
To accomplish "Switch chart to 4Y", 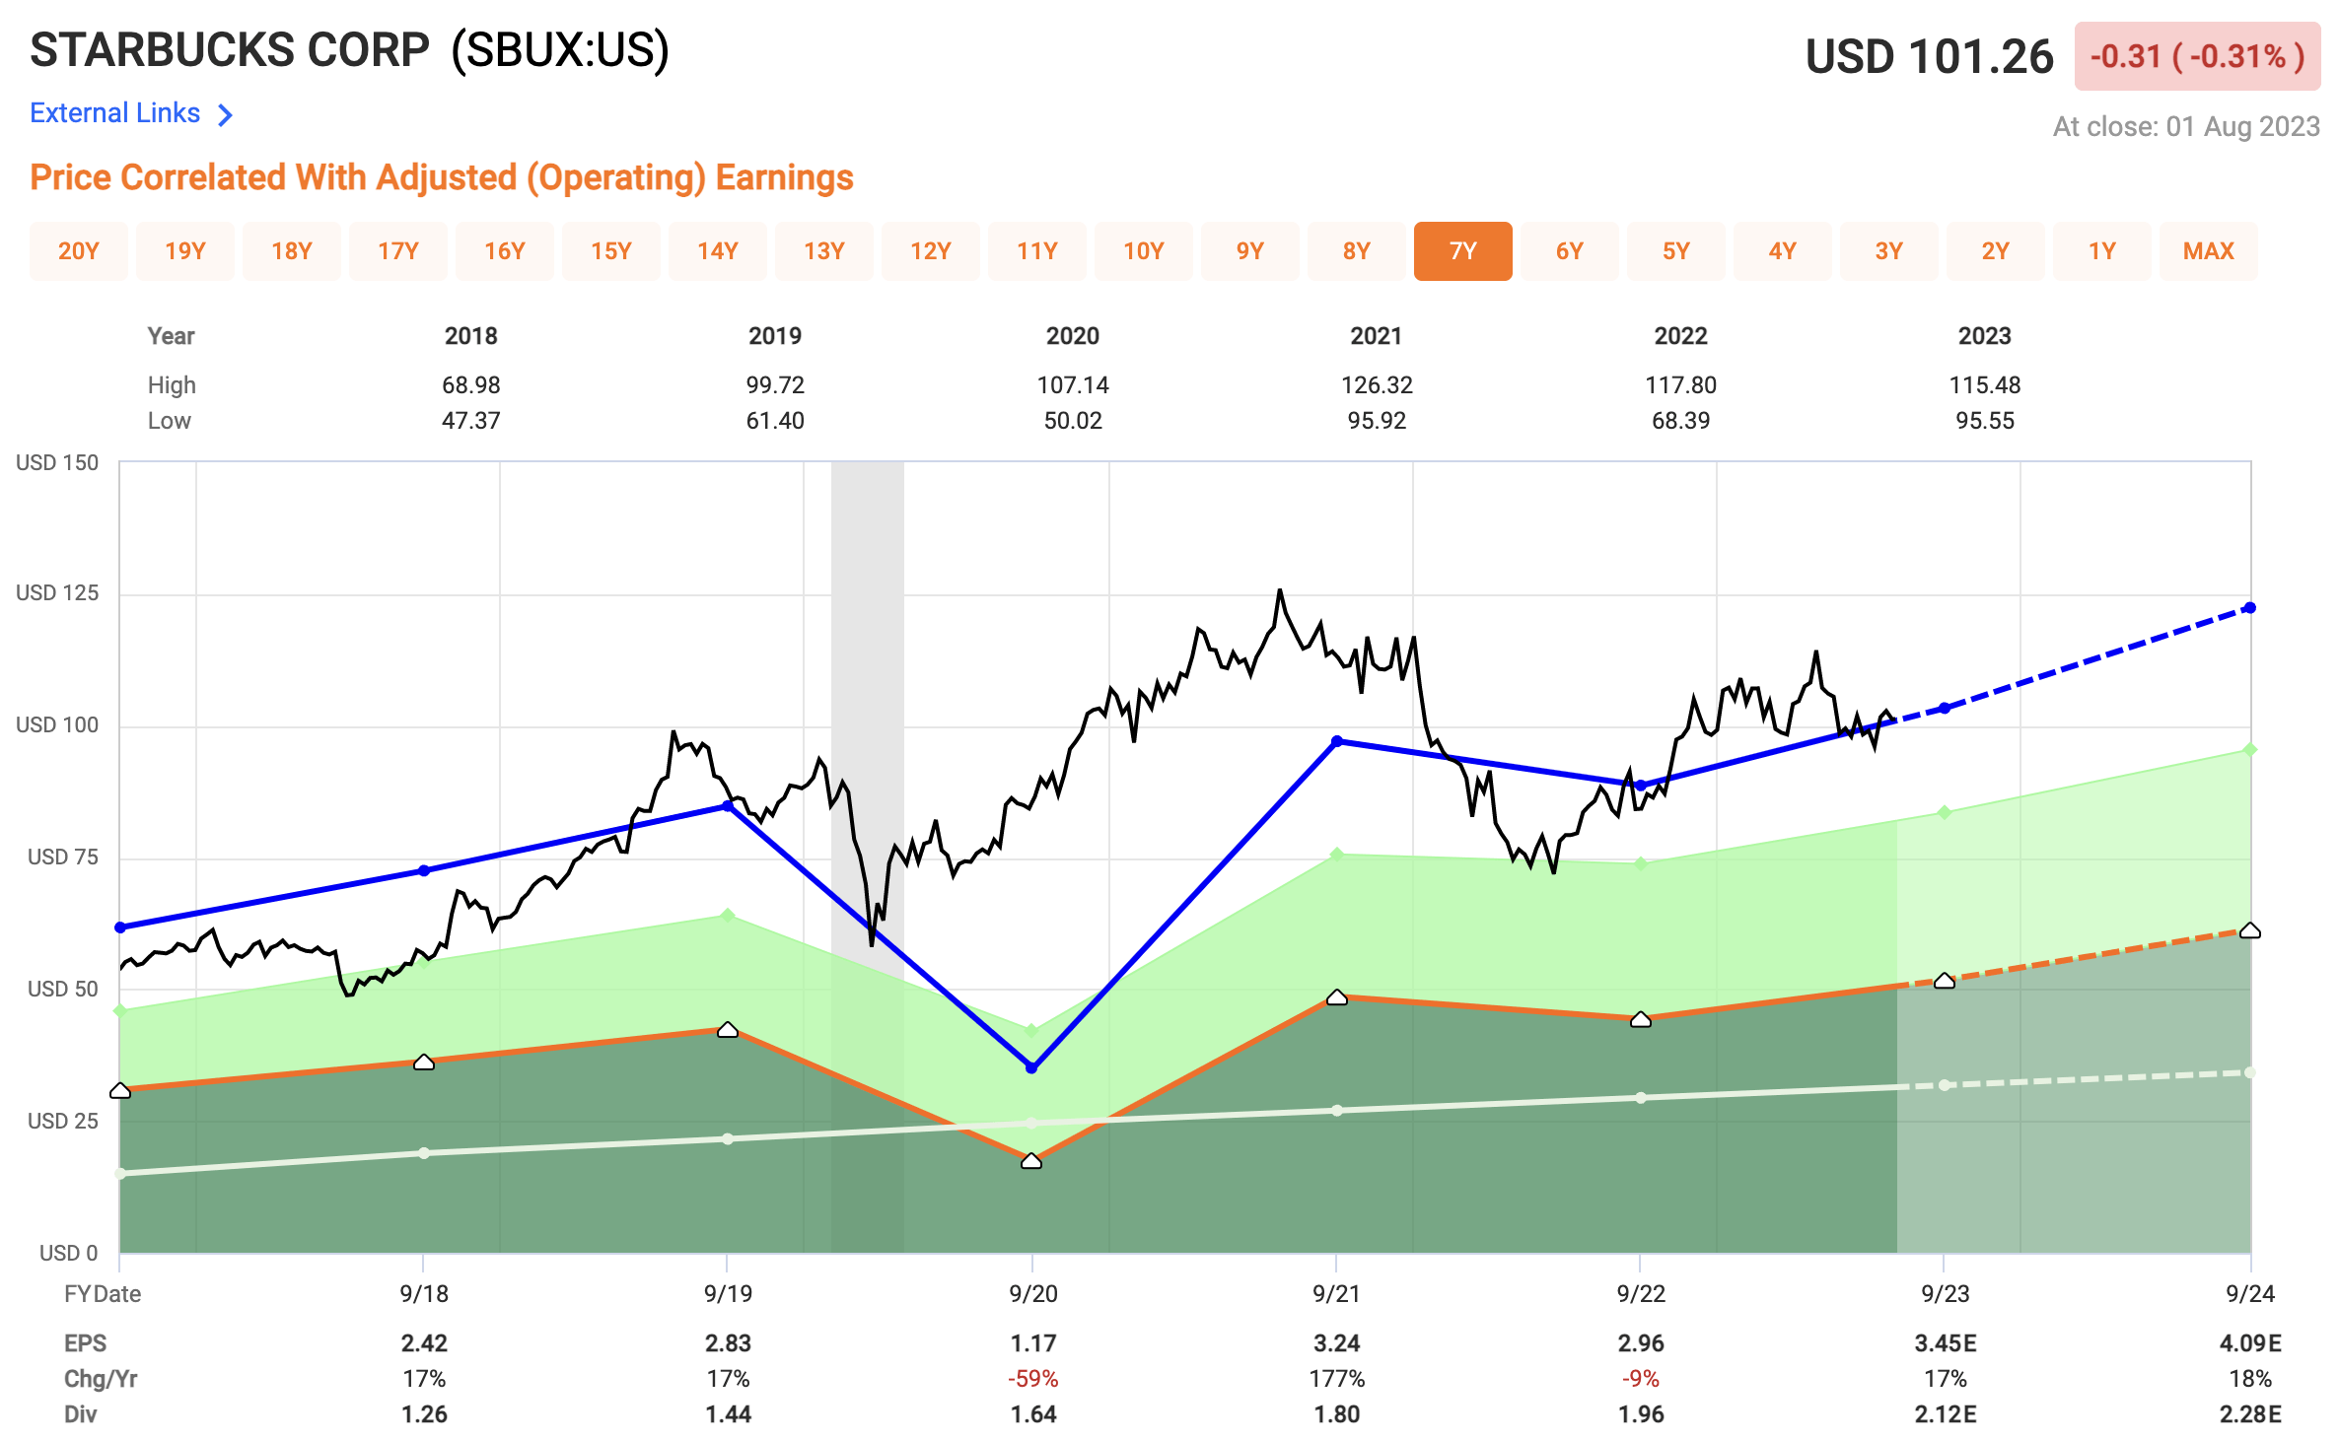I will [1783, 251].
